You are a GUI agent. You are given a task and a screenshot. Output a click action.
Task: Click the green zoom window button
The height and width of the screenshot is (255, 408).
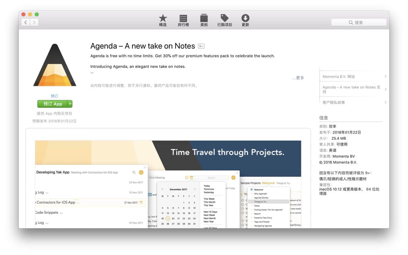37,14
